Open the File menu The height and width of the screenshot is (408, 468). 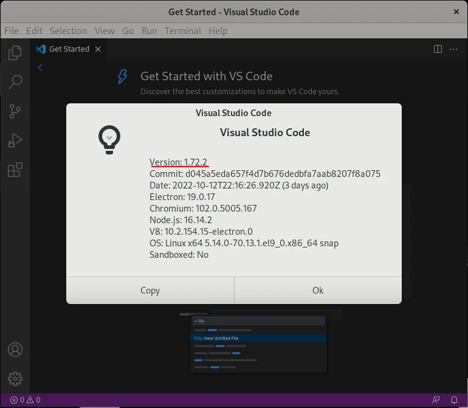(12, 30)
